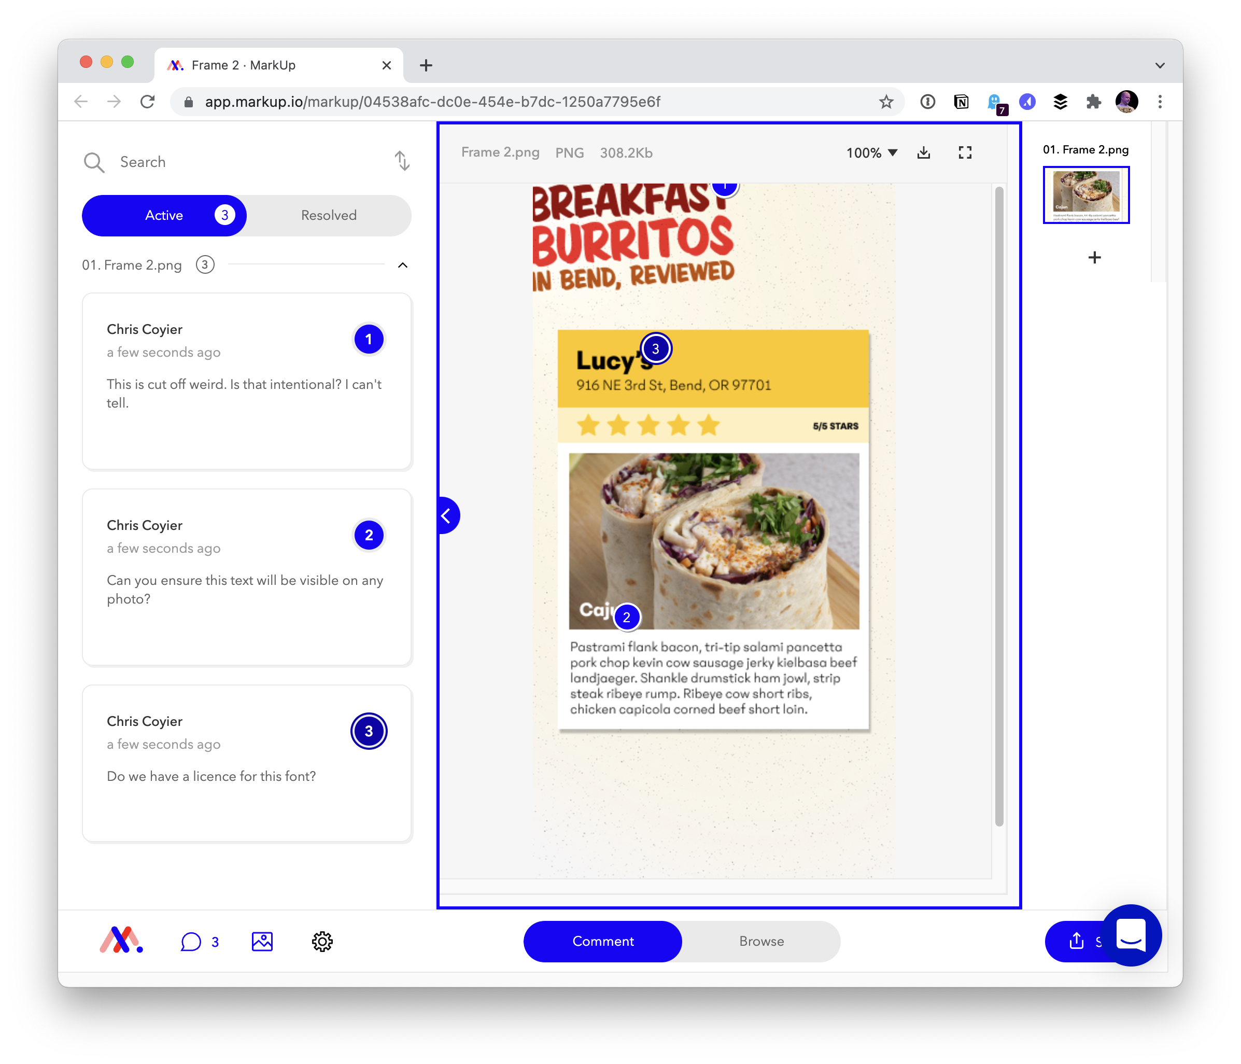Click the canvas vertical scrollbar
The width and height of the screenshot is (1241, 1064).
[x=998, y=506]
